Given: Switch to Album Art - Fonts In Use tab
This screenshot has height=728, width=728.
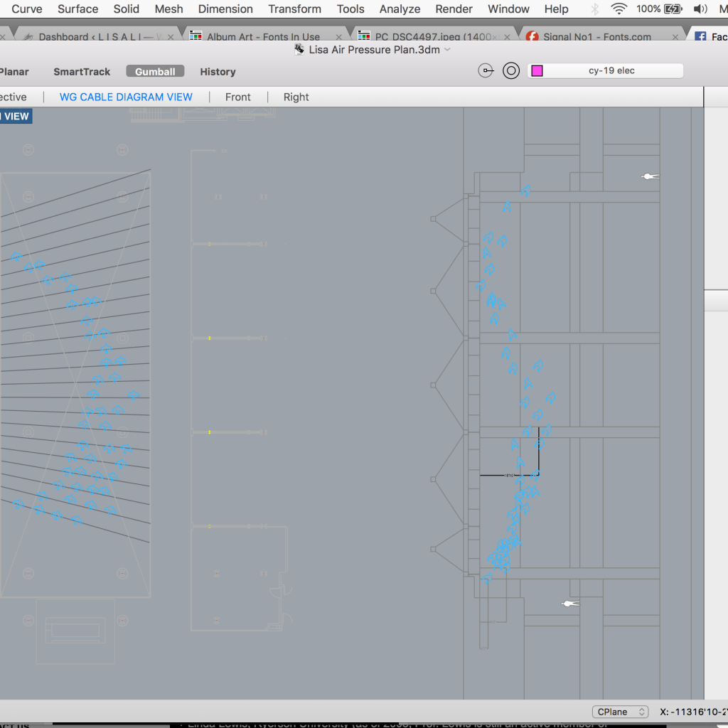Looking at the screenshot, I should (x=263, y=37).
